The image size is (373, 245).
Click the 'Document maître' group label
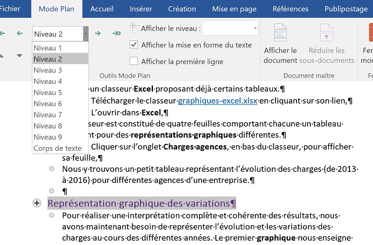pos(309,76)
